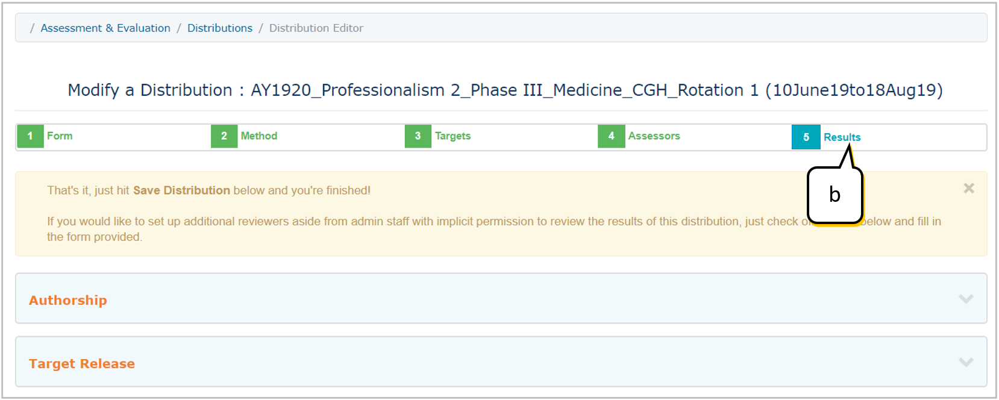
Task: Select the Assessors step tab
Action: (654, 136)
